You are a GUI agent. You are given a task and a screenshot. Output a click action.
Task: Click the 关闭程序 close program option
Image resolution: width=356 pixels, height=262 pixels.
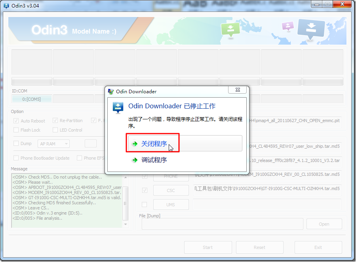coord(185,143)
